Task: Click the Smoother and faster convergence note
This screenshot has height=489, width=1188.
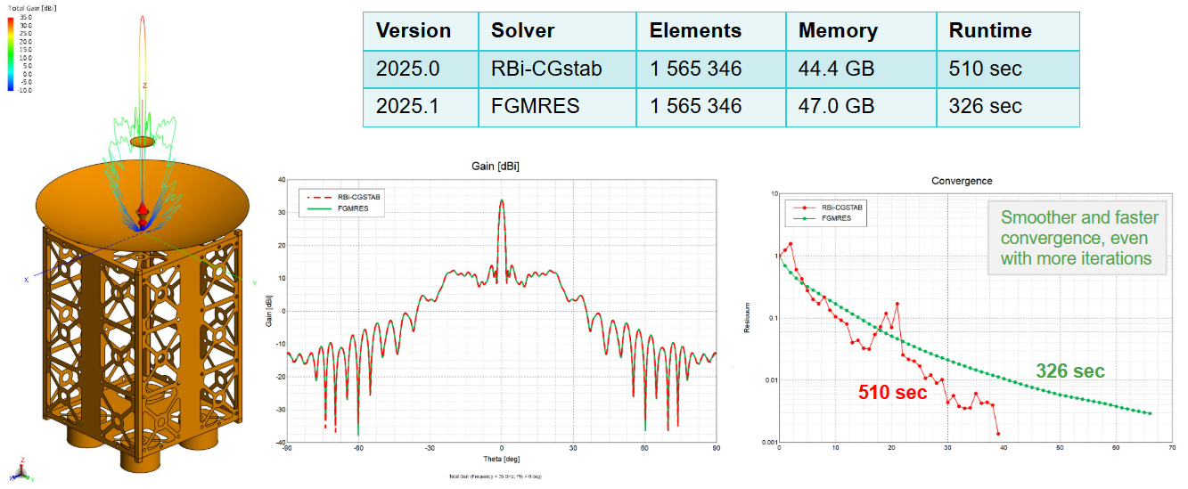Action: [x=1075, y=238]
